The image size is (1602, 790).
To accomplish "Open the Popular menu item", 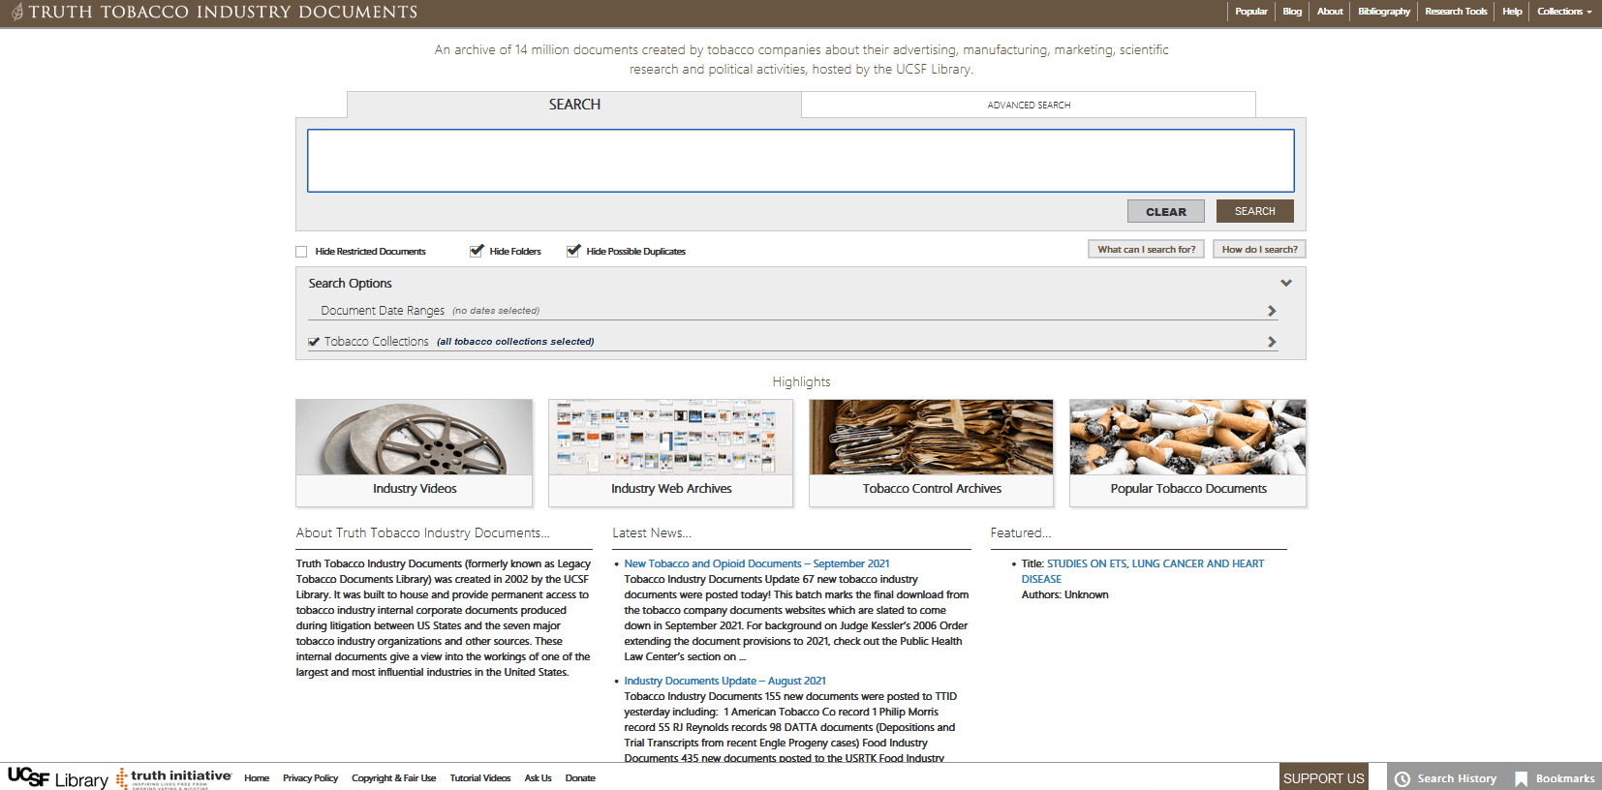I will pyautogui.click(x=1251, y=12).
